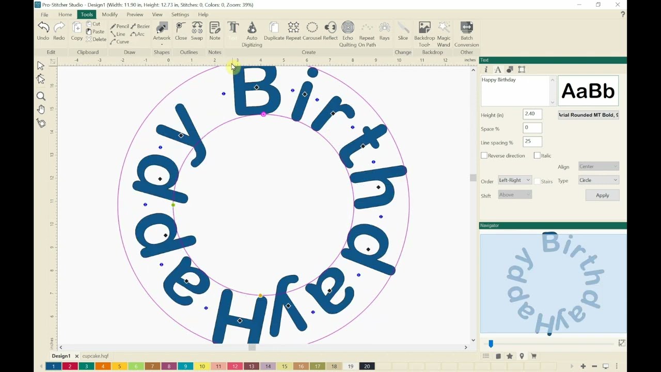
Task: Open the Type dropdown showing Circle
Action: (x=598, y=180)
